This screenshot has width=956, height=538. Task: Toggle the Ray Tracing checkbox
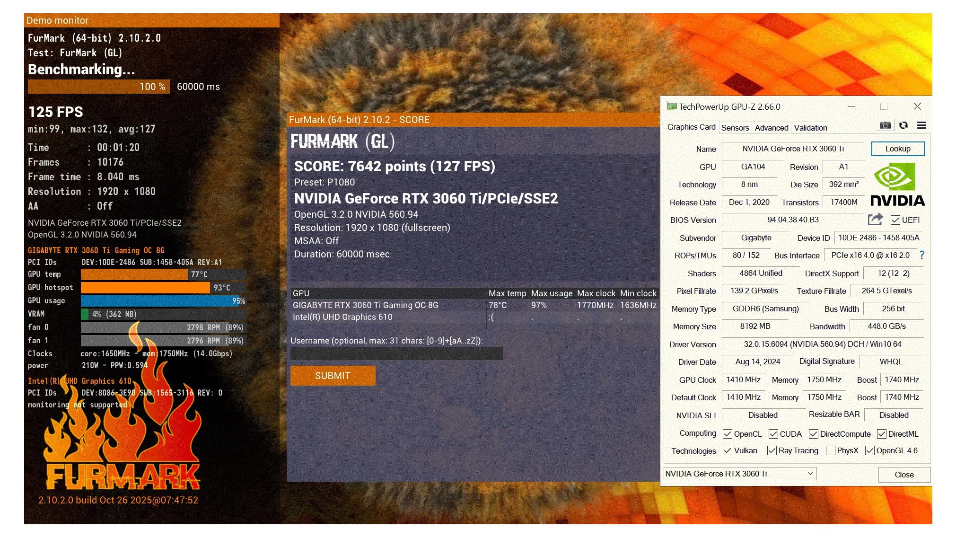click(772, 450)
